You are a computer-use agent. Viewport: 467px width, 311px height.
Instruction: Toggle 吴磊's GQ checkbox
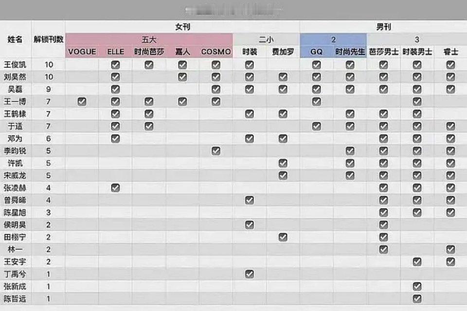click(316, 89)
